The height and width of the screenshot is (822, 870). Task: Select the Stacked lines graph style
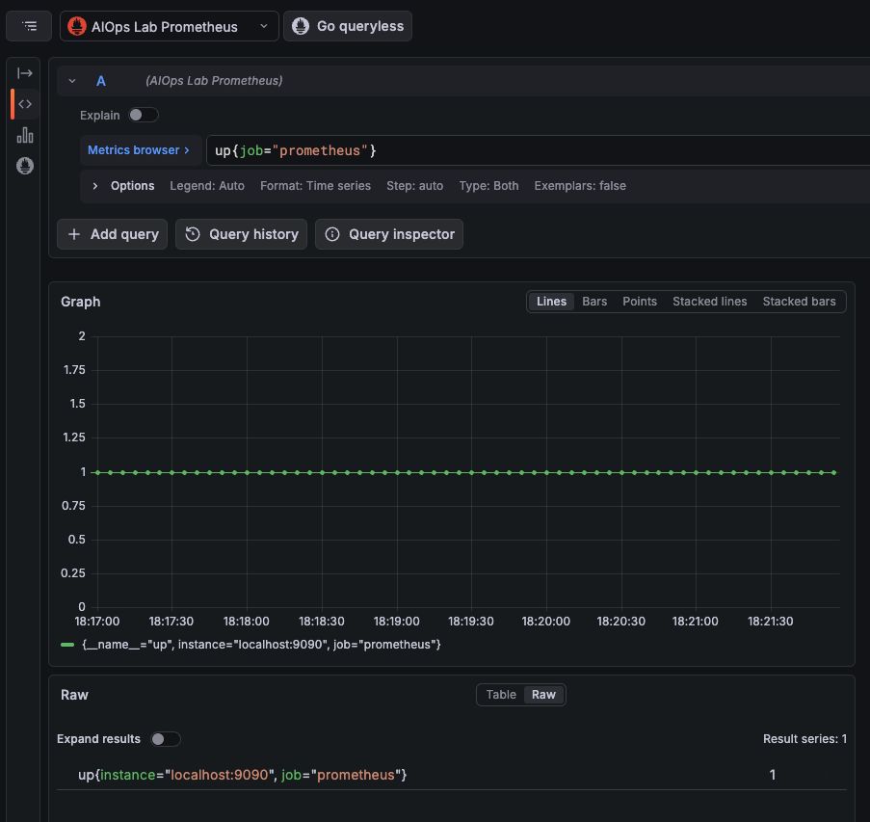point(710,302)
